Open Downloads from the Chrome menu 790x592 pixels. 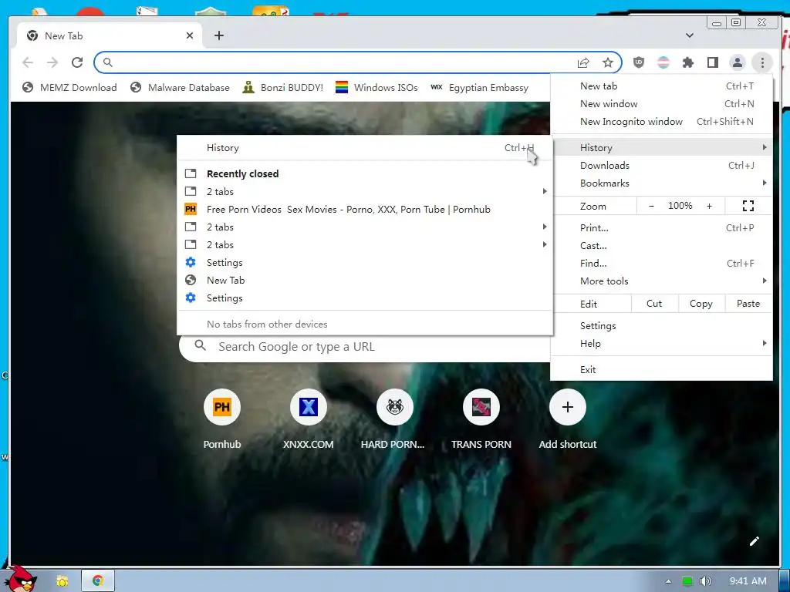click(x=661, y=165)
